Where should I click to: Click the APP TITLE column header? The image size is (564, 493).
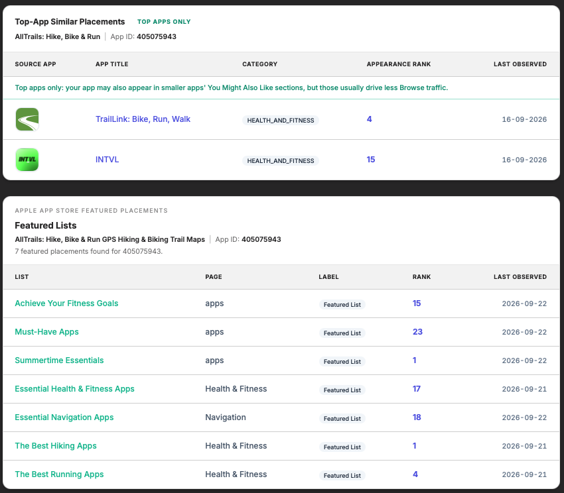112,64
